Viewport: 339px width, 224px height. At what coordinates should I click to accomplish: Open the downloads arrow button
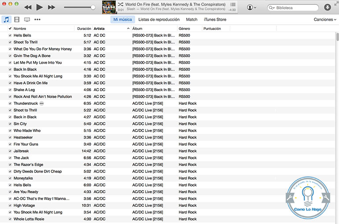point(327,7)
